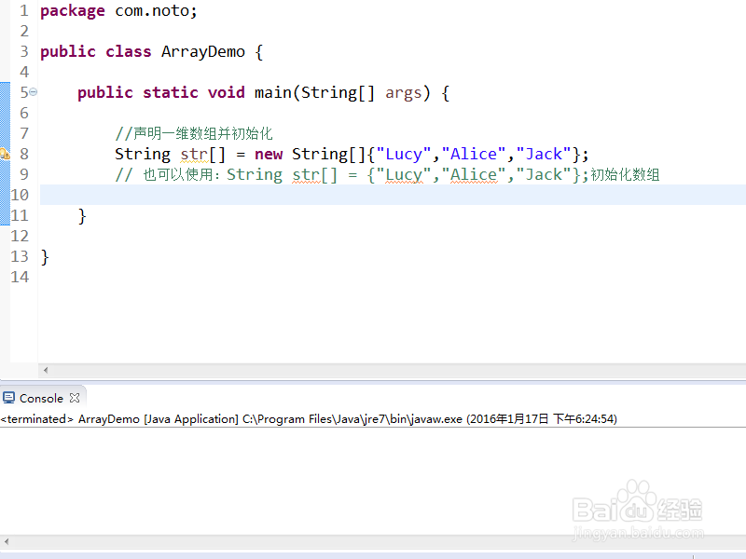Click the 'str' variable on line 8
Viewport: 746px width, 559px height.
pyautogui.click(x=194, y=154)
